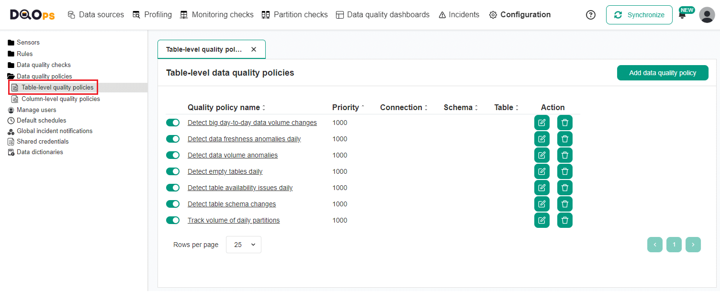720x292 pixels.
Task: Expand the Data quality checks folder
Action: point(39,65)
